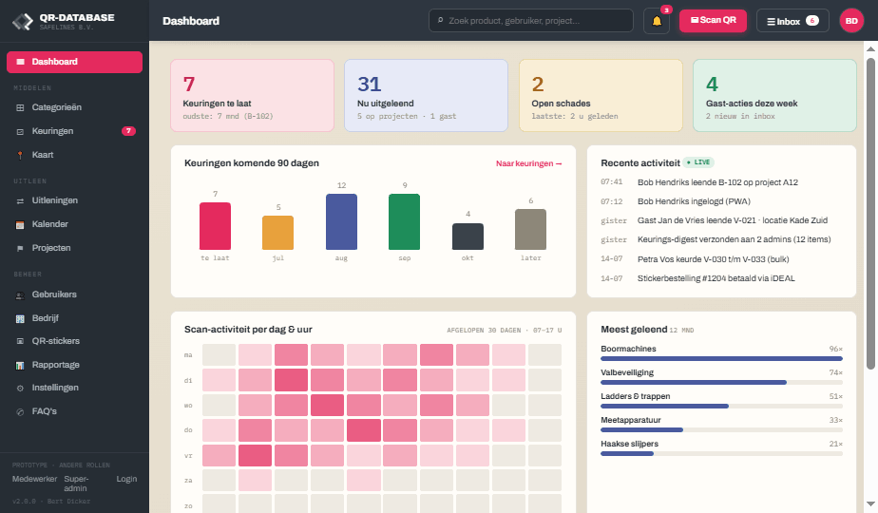
Task: Click the Rapportage chart icon
Action: [20, 365]
